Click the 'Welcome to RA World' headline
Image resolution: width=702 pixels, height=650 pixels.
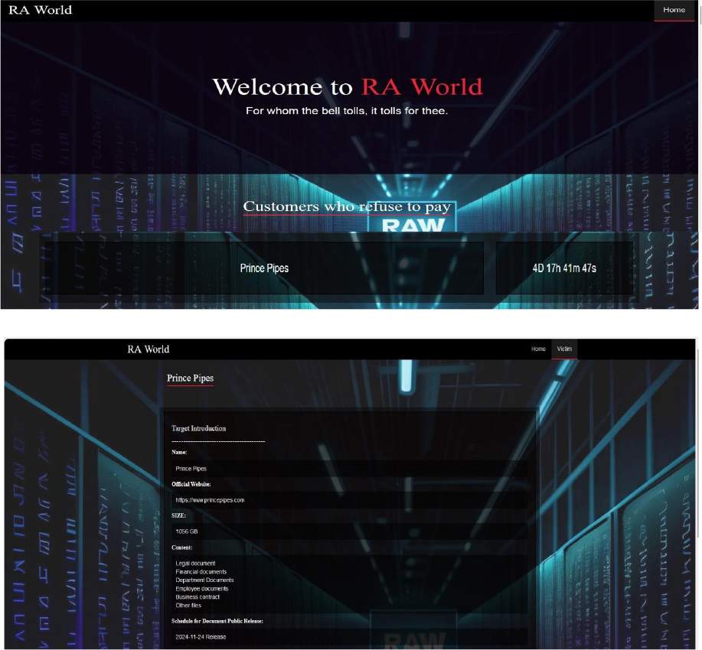click(x=348, y=86)
